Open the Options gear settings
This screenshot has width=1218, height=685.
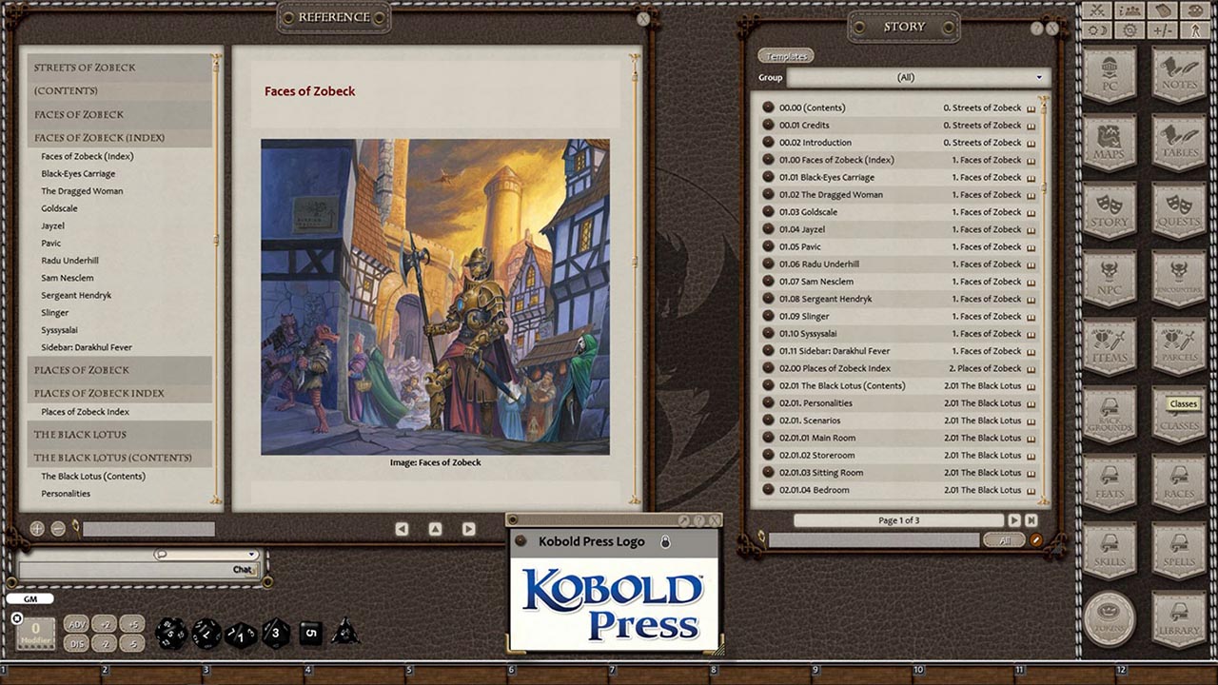point(1129,30)
